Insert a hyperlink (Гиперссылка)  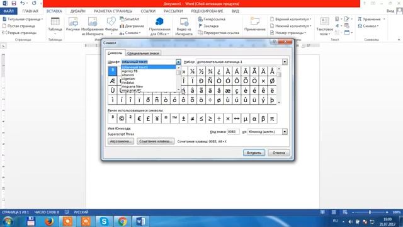click(x=212, y=19)
